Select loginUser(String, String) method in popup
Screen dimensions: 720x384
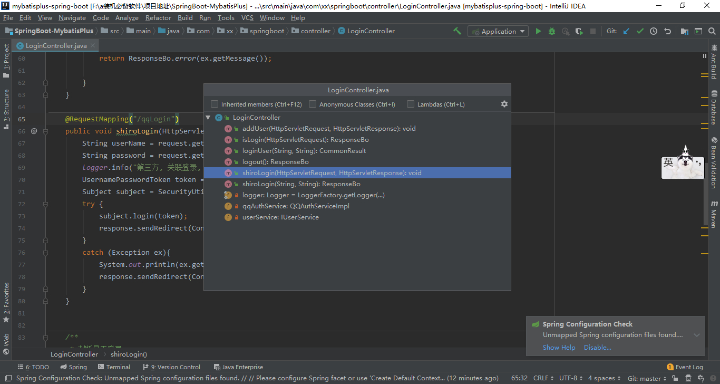pos(357,151)
